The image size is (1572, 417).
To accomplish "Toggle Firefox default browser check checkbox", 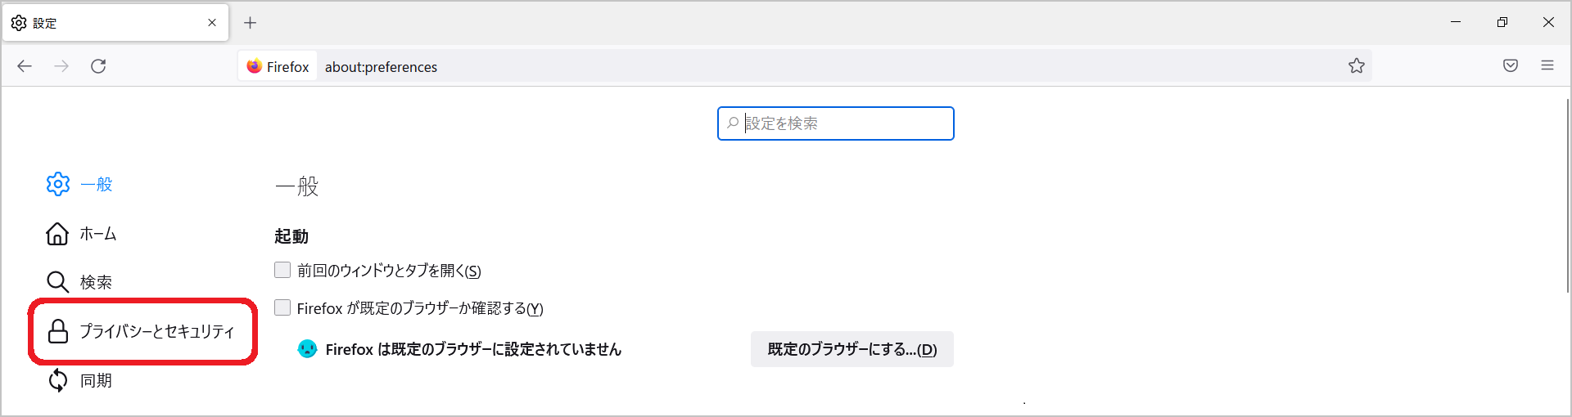I will 282,307.
